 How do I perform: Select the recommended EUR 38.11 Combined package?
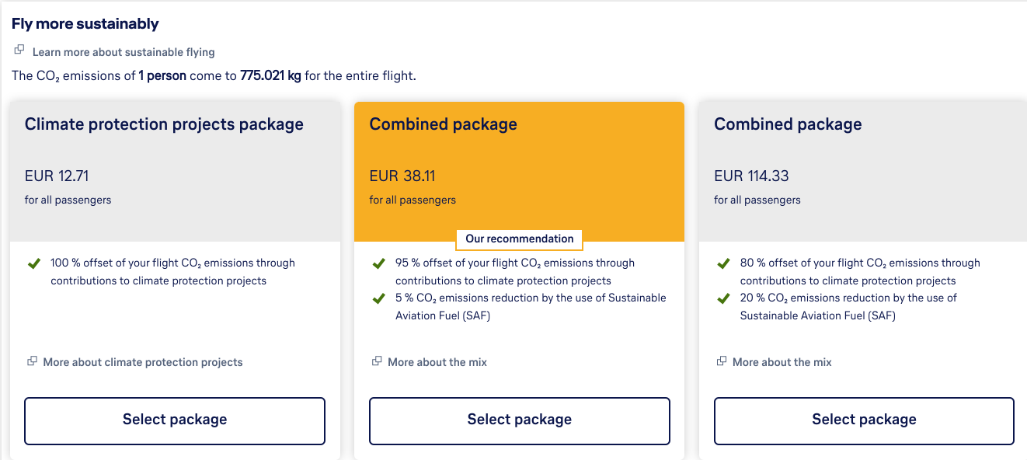tap(520, 420)
